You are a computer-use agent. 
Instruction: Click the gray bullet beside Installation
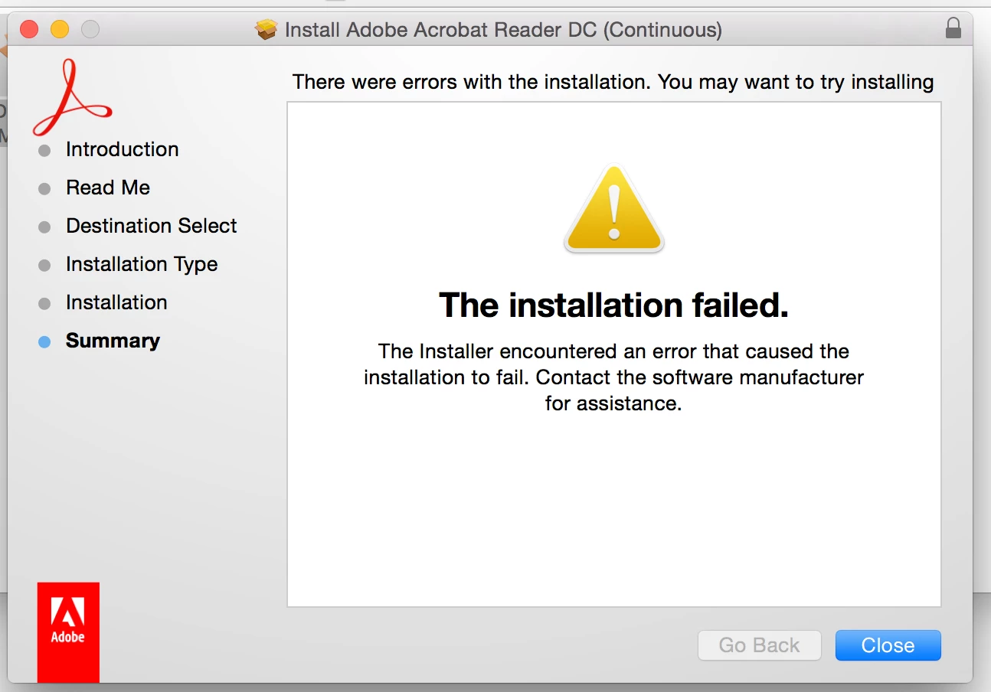[x=44, y=304]
